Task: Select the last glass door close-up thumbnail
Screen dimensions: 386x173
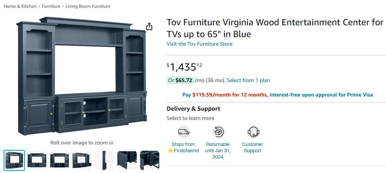Action: click(150, 160)
